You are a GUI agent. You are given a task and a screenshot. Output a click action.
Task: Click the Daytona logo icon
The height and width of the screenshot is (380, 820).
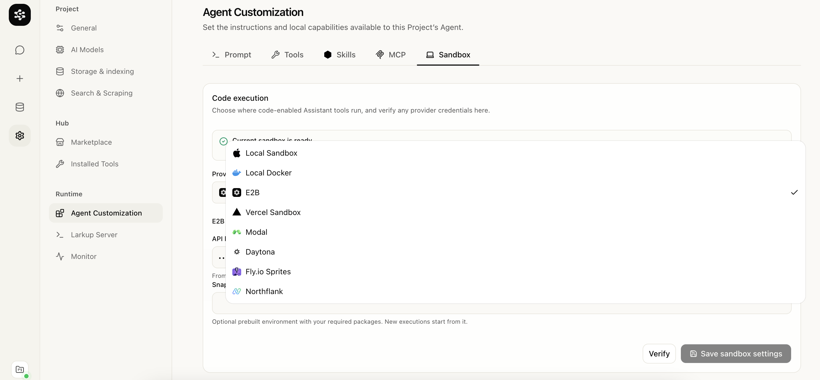click(236, 252)
